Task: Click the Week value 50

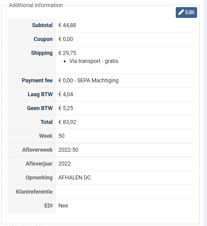Action: click(61, 136)
